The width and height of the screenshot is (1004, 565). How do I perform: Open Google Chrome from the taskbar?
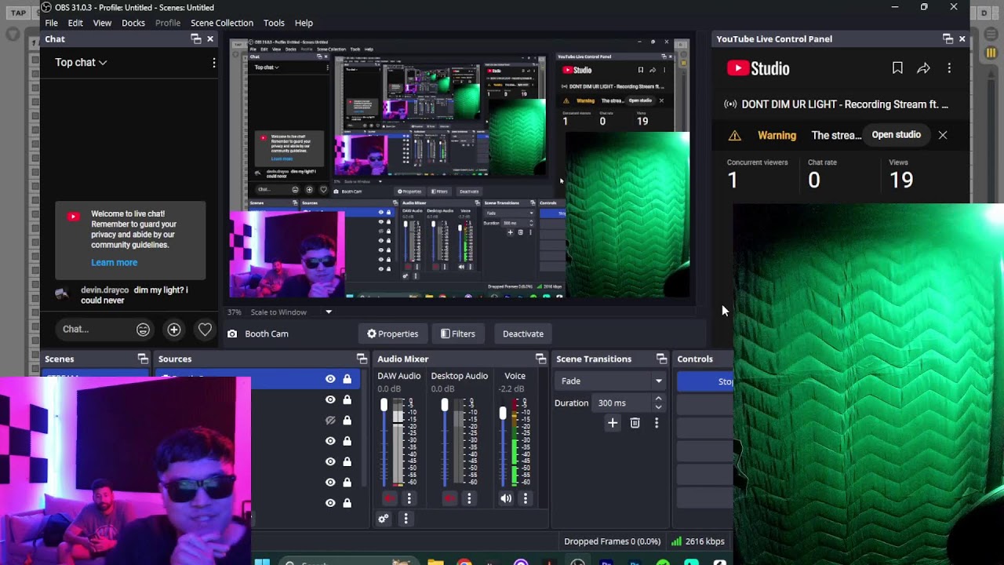point(464,562)
